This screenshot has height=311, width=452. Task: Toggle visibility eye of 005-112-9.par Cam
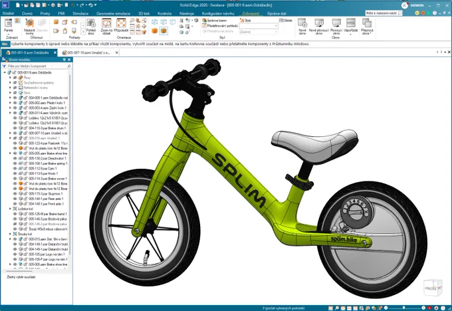coord(15,168)
